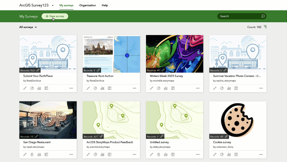
Task: Expand the All surveys filter dropdown
Action: 28,27
